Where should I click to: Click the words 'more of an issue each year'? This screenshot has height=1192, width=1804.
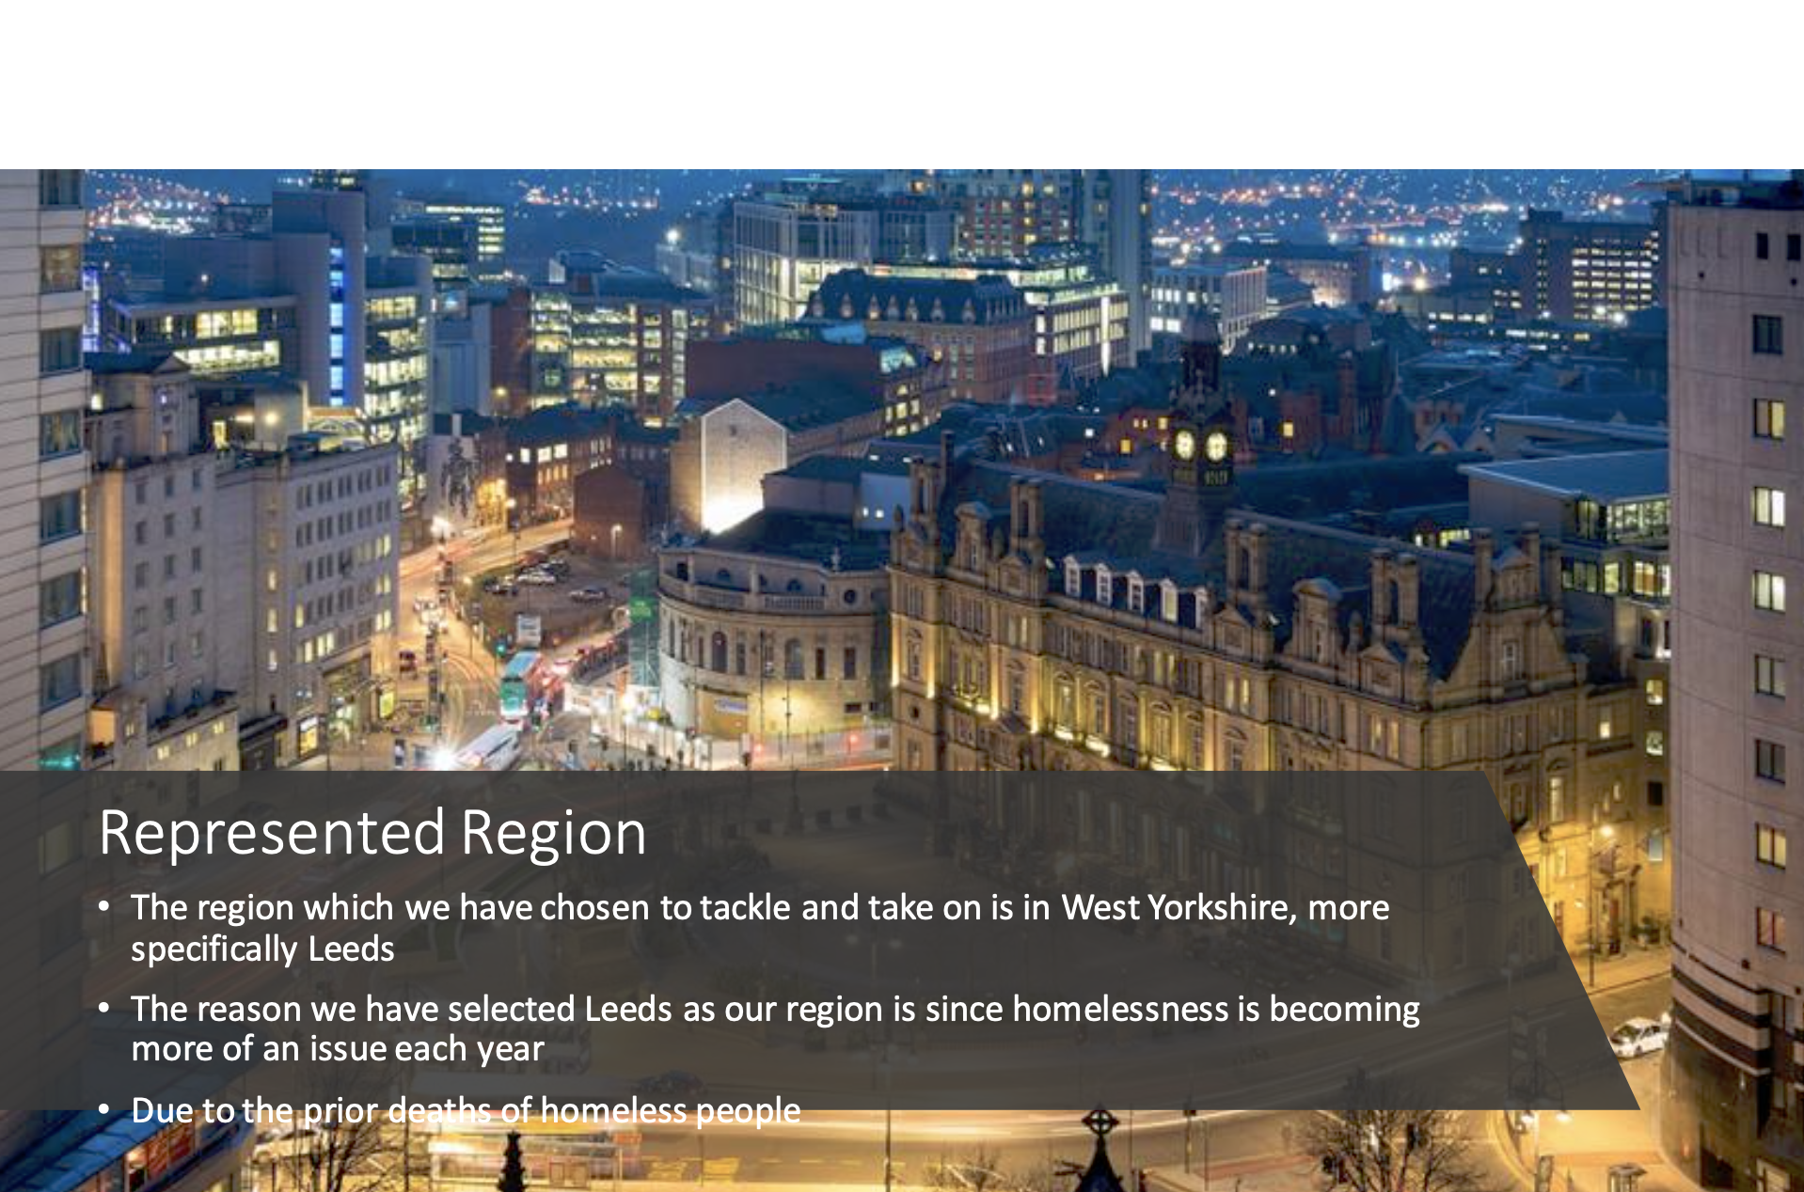click(x=338, y=1049)
